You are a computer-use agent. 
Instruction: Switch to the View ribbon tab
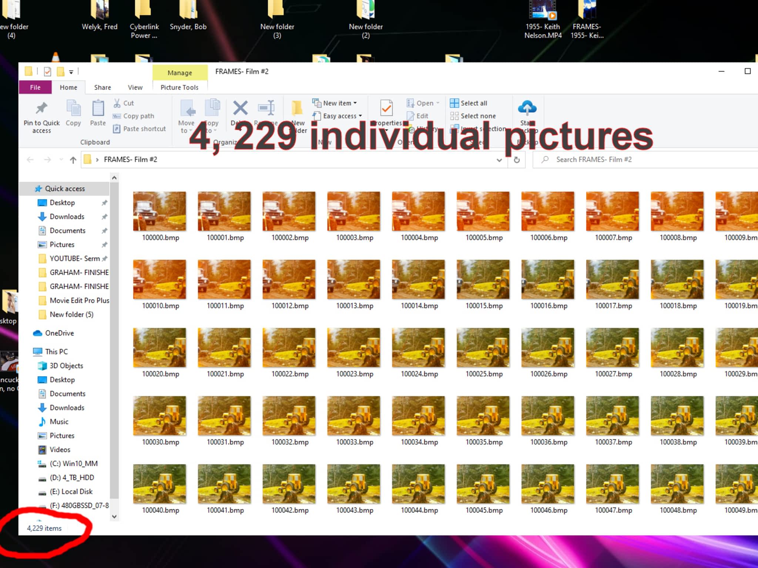coord(135,87)
